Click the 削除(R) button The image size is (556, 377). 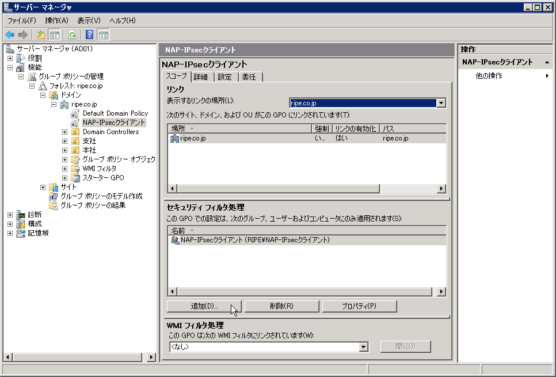click(x=281, y=306)
